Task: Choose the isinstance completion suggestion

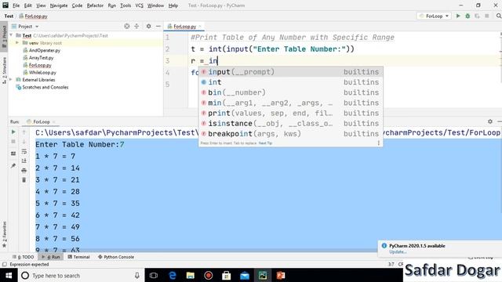Action: (x=290, y=123)
